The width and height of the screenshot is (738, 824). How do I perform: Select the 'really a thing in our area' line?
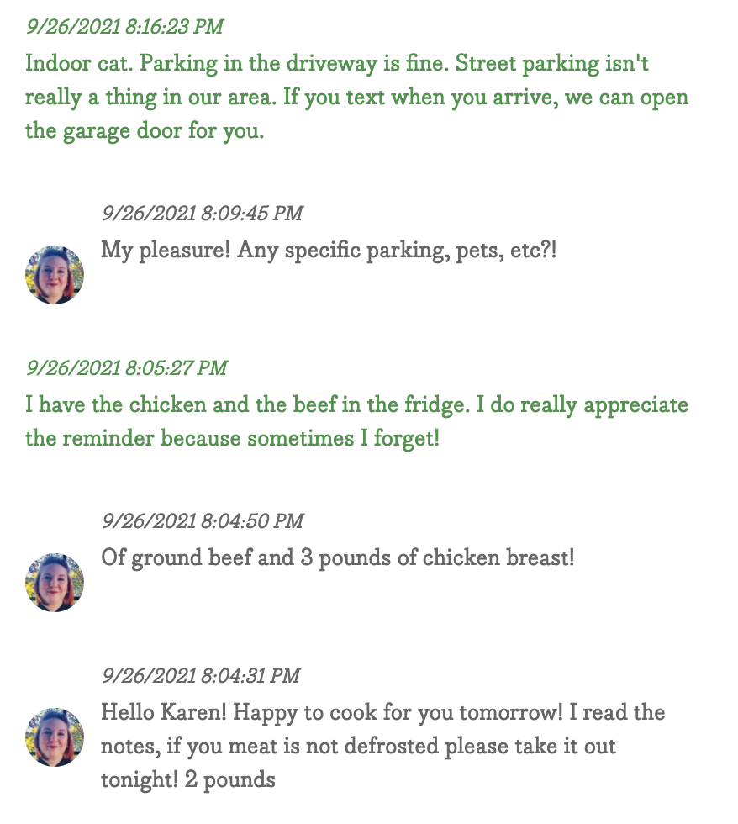[356, 98]
